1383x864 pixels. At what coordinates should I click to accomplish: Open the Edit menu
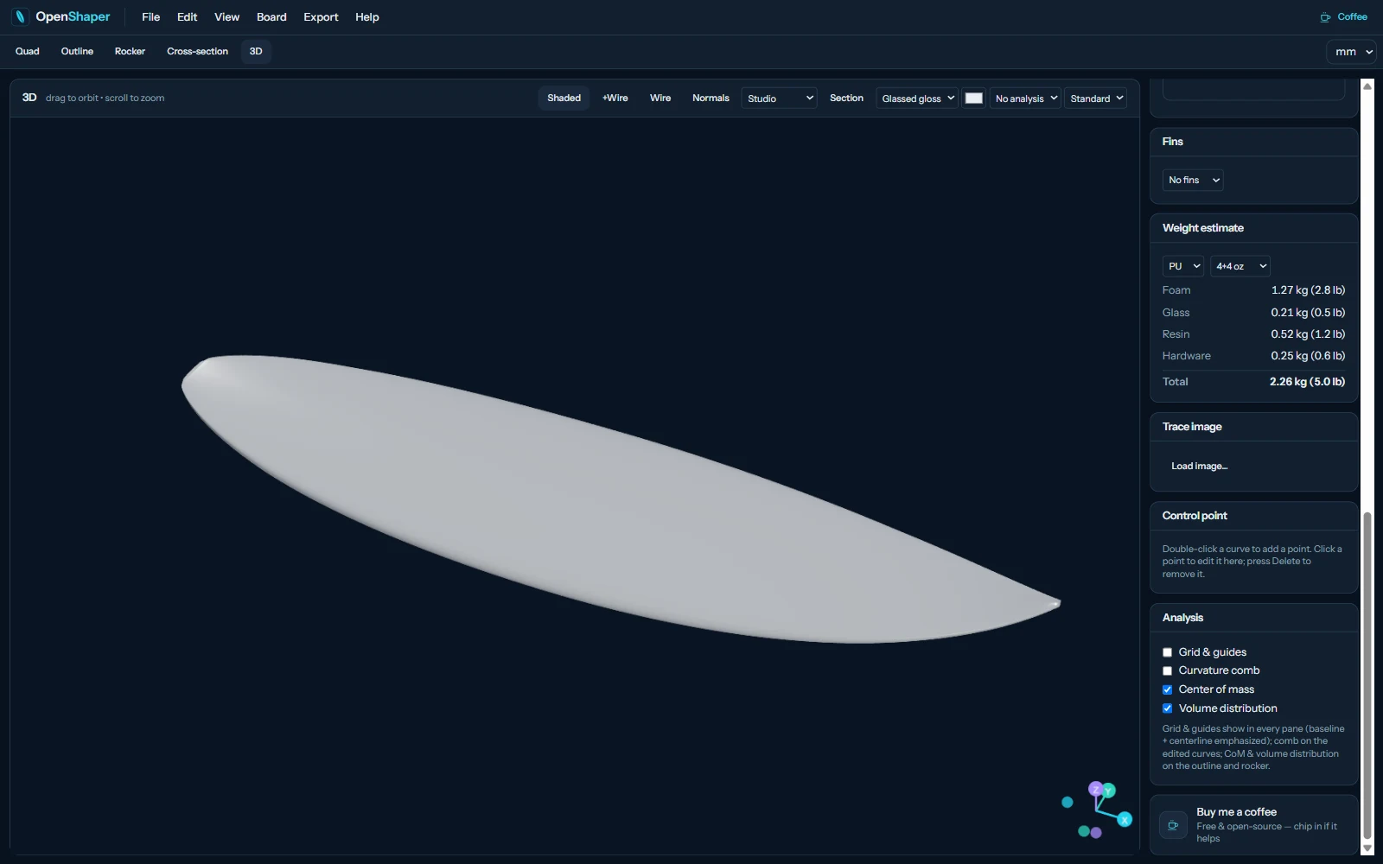187,16
